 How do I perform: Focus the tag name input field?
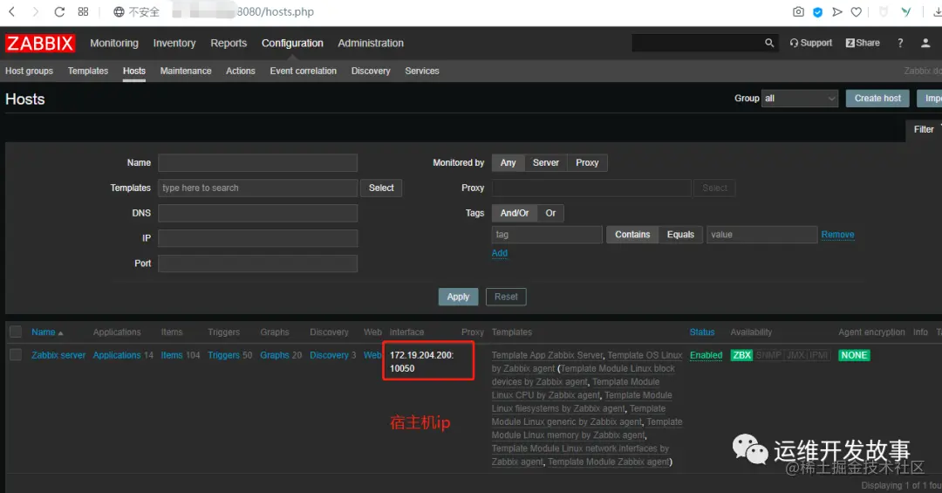pyautogui.click(x=547, y=235)
